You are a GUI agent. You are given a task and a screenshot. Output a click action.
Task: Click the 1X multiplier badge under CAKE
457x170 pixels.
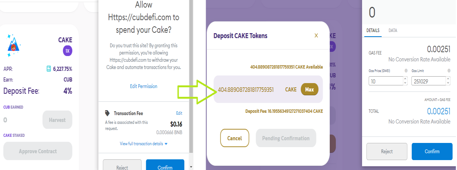click(x=67, y=51)
